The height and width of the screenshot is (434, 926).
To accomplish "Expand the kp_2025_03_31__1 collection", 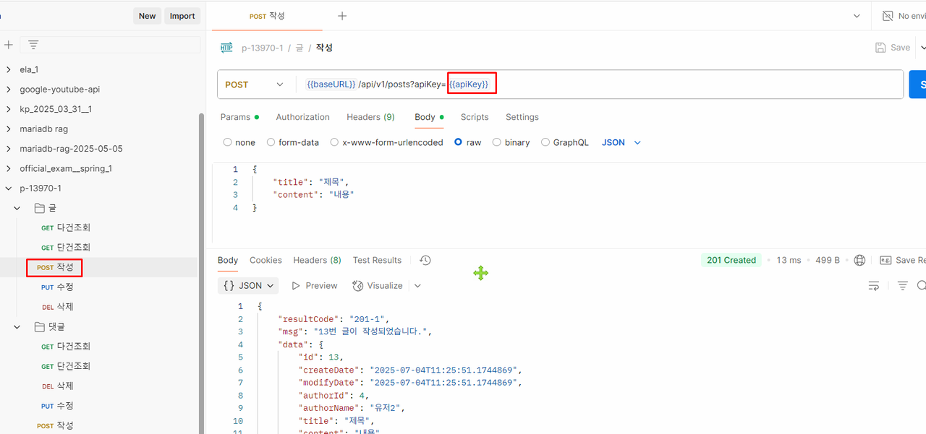I will 9,109.
